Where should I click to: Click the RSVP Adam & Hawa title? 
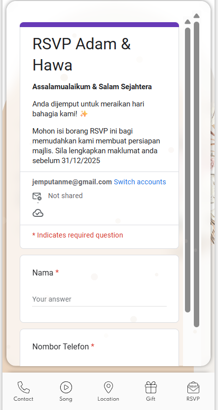tap(81, 54)
